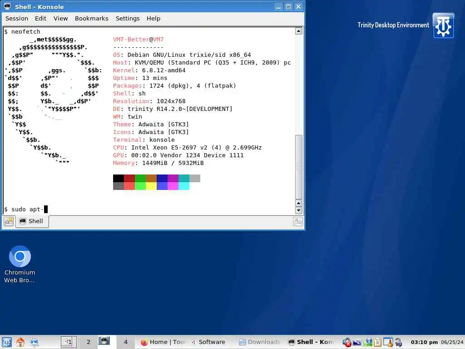This screenshot has width=465, height=349.
Task: Click the 'CPU: Intel Xeon E5-2697 v2' line
Action: click(x=187, y=147)
